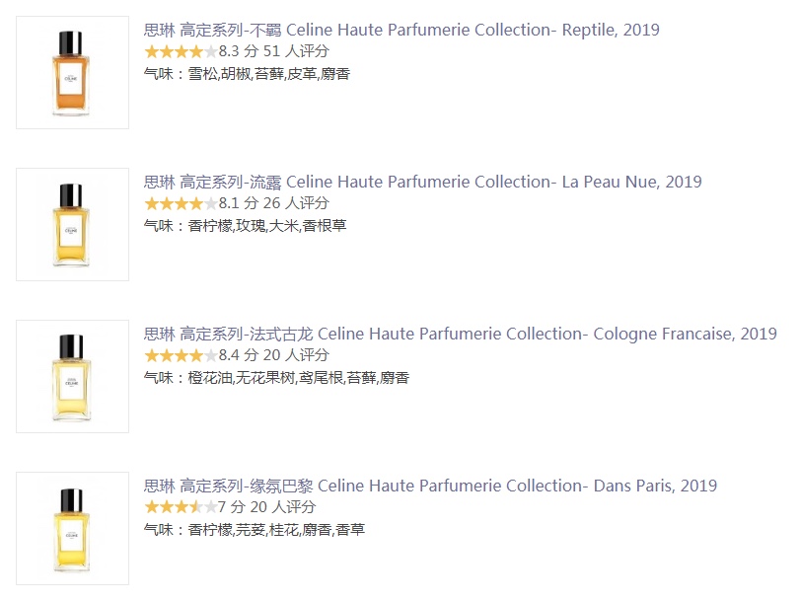Click the 8.1 分 26 人评分 score text

click(274, 203)
